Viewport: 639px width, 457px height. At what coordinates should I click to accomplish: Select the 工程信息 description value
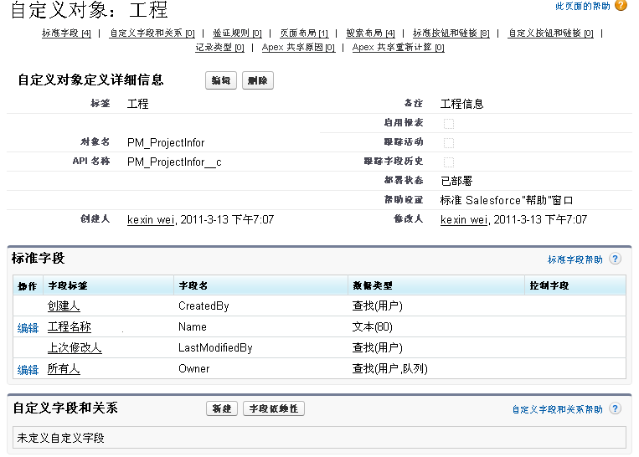(461, 104)
